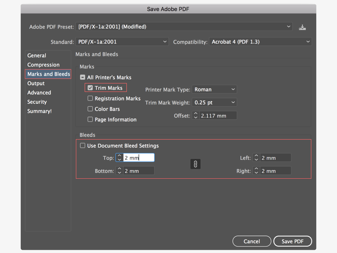This screenshot has width=337, height=253.
Task: Enable Registration Marks
Action: (x=90, y=98)
